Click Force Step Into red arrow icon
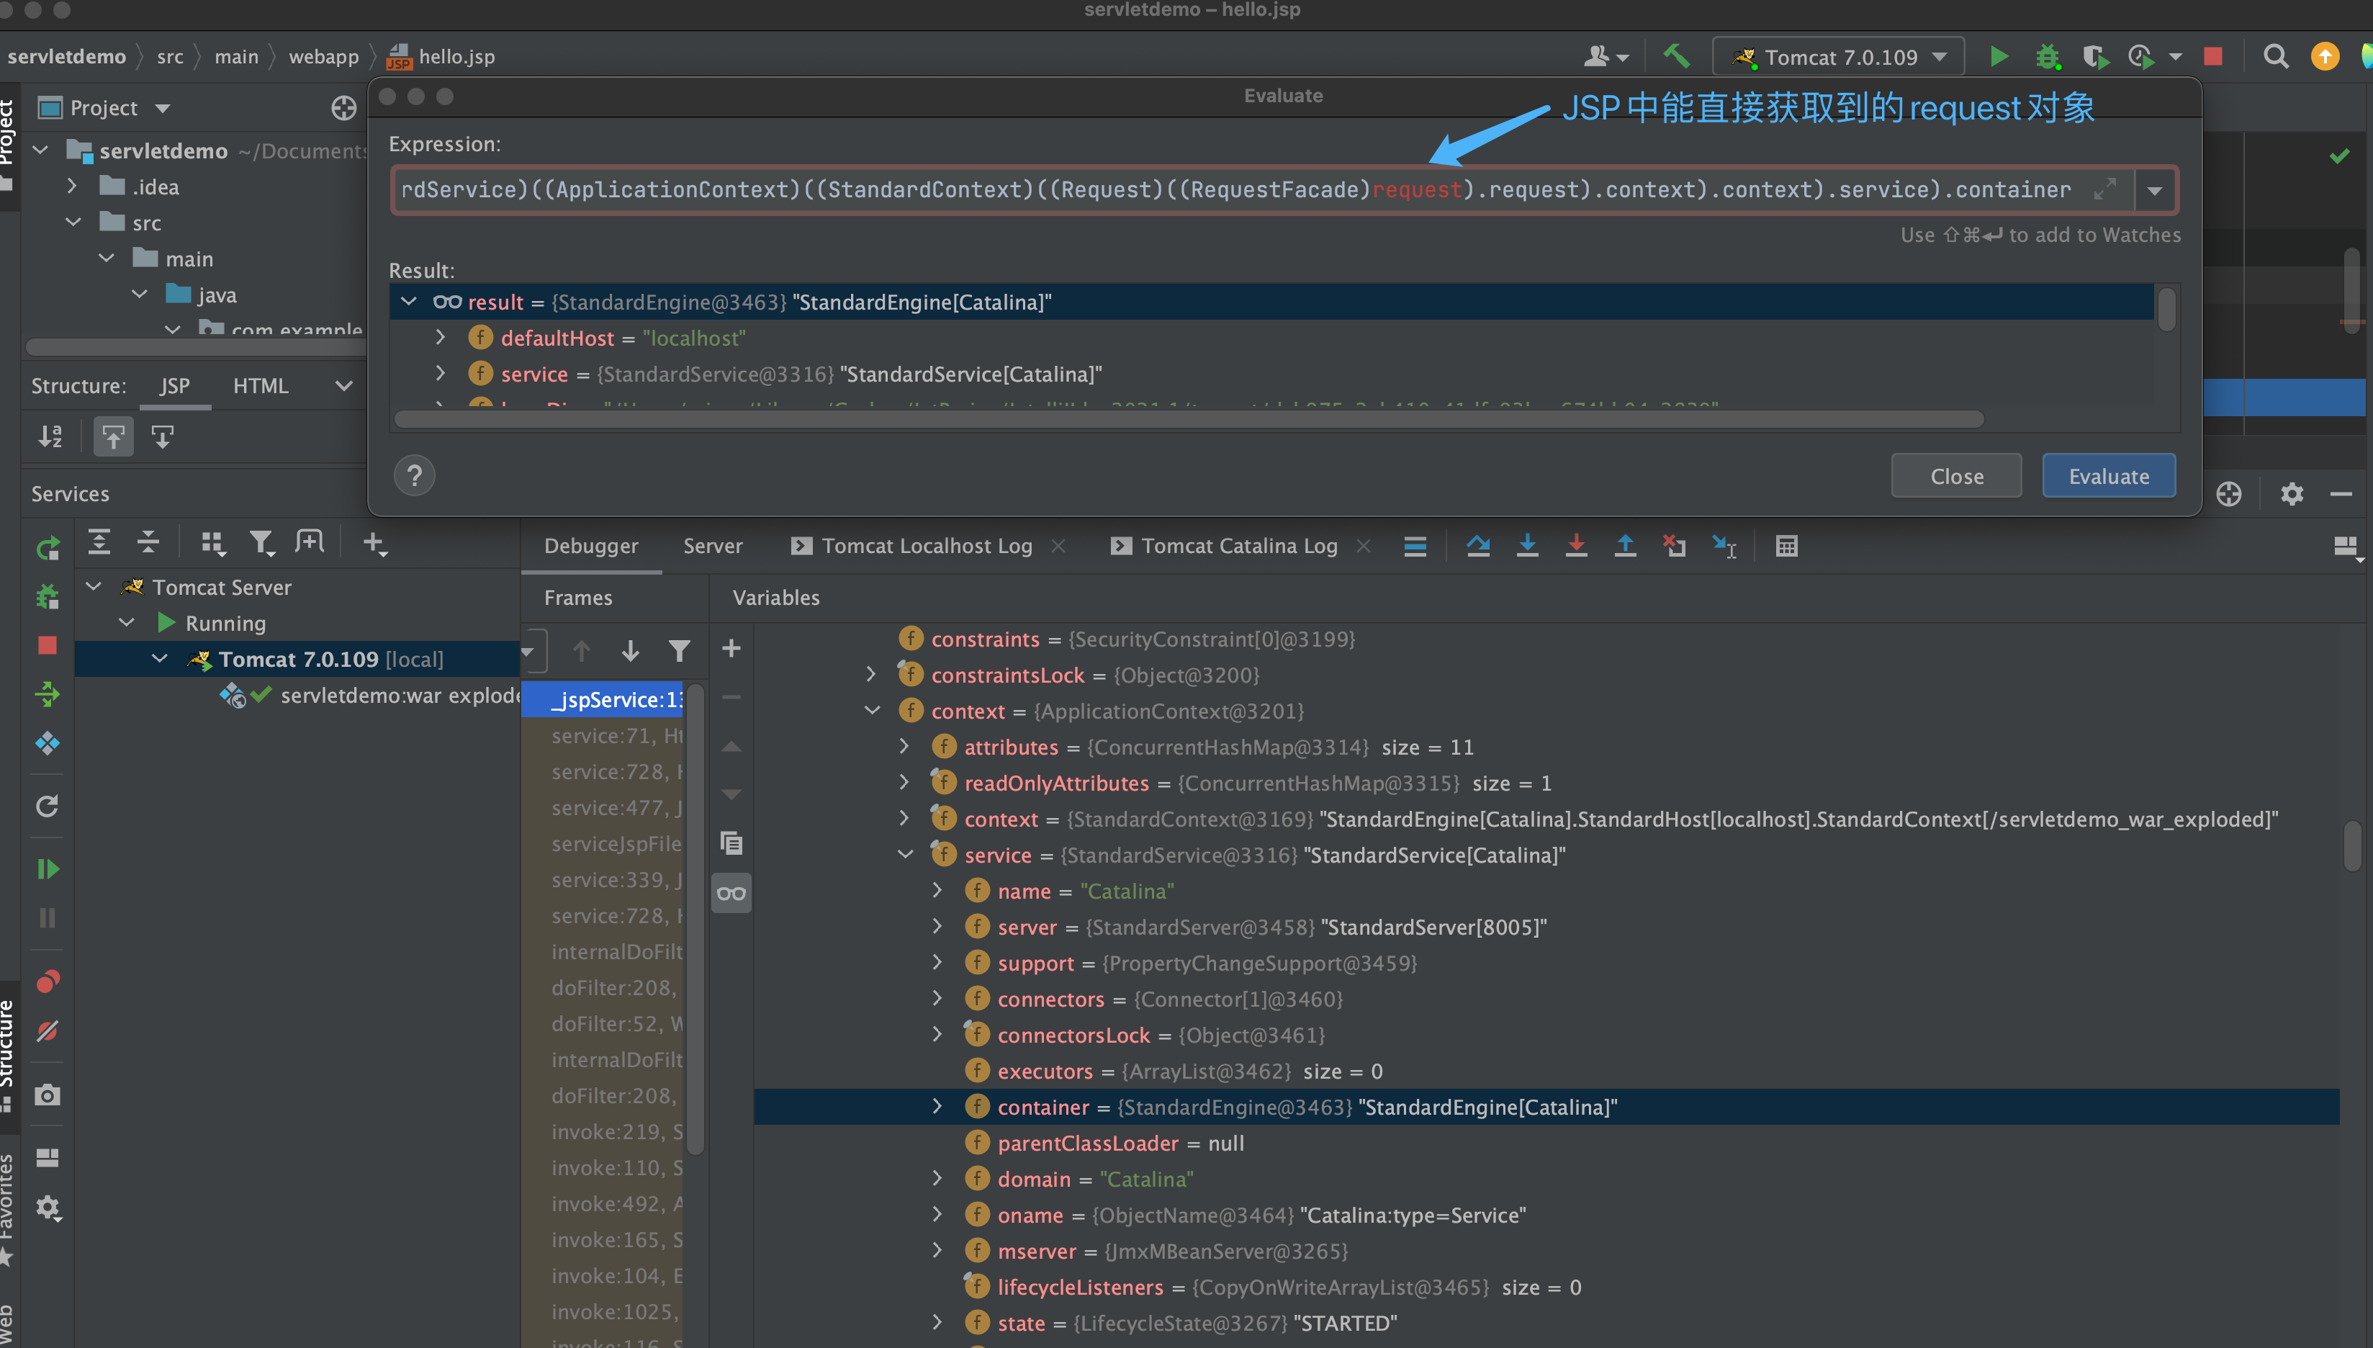The width and height of the screenshot is (2373, 1348). click(x=1576, y=547)
